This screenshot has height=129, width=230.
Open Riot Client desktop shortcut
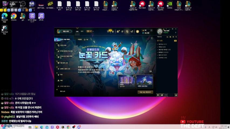142,5
